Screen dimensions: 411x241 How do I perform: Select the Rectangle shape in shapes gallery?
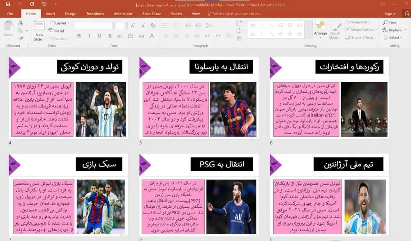(x=280, y=25)
